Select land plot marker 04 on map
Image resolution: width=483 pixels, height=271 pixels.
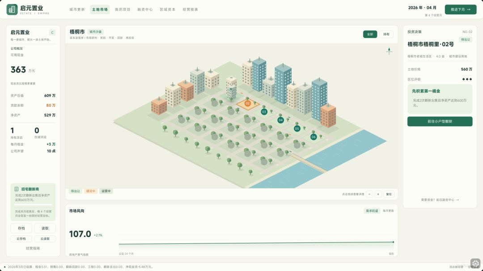[x=280, y=120]
